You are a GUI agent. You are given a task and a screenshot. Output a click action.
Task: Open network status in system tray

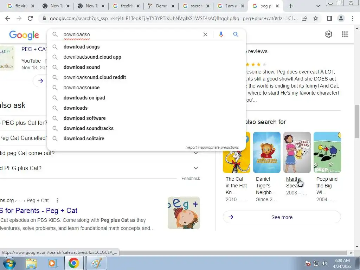click(x=316, y=263)
